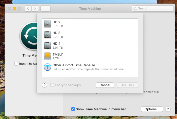The width and height of the screenshot is (177, 119).
Task: Enable the Encrypt backups checkbox
Action: 52,85
